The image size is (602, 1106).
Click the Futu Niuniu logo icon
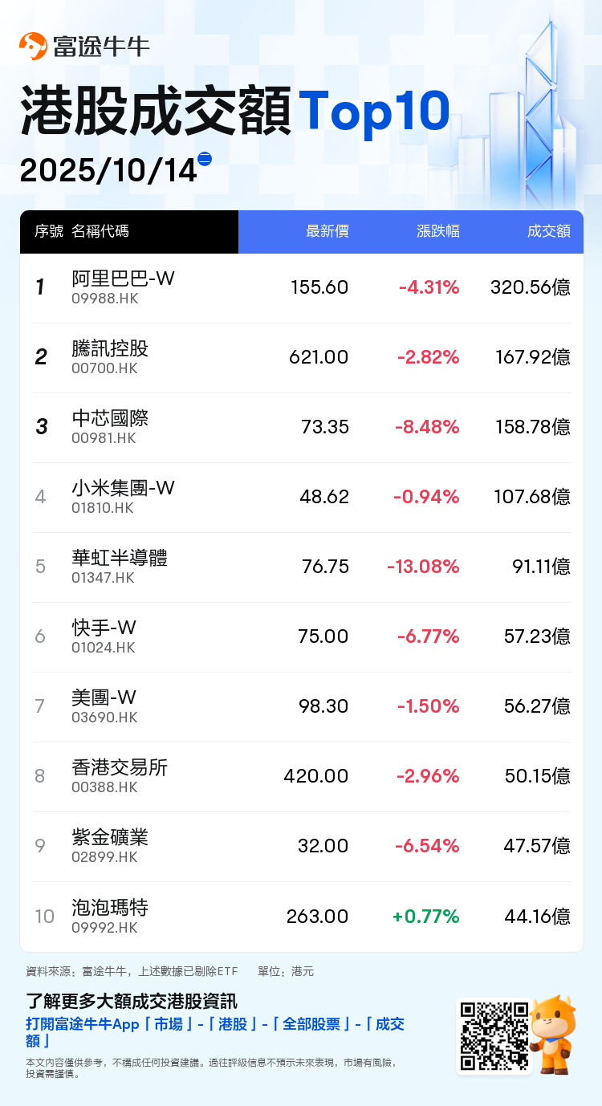(34, 47)
